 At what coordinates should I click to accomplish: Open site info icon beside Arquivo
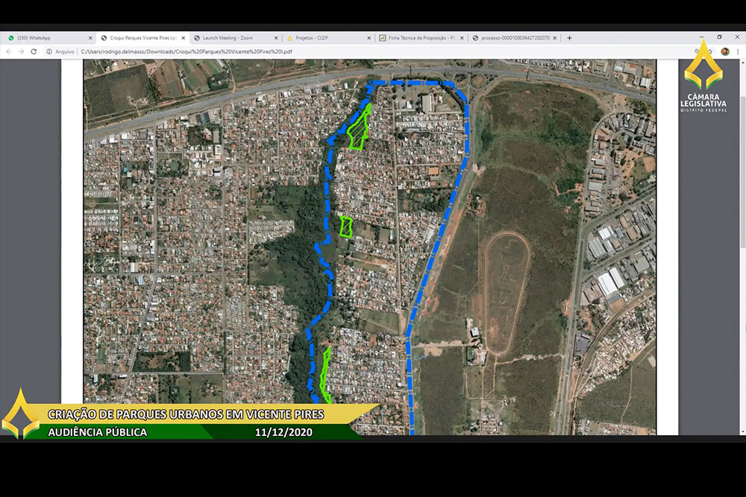49,51
